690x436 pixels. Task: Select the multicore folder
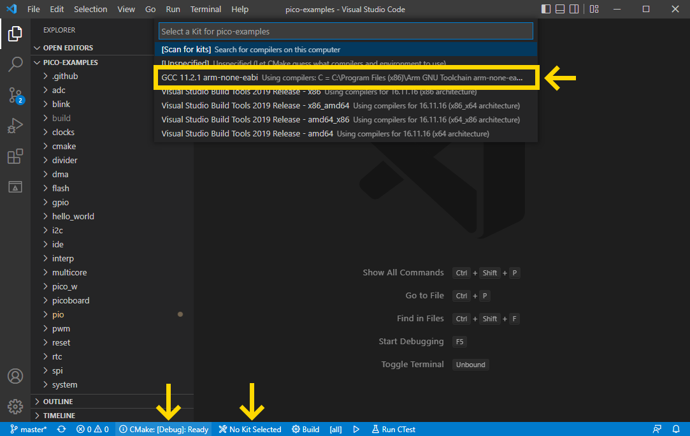pyautogui.click(x=69, y=273)
